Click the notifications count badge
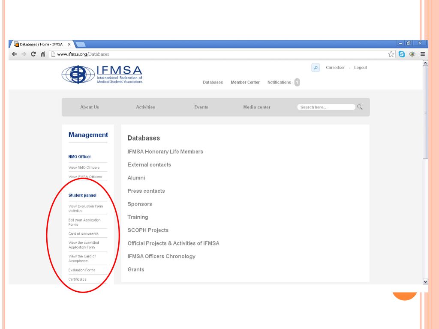The image size is (439, 329). tap(297, 82)
